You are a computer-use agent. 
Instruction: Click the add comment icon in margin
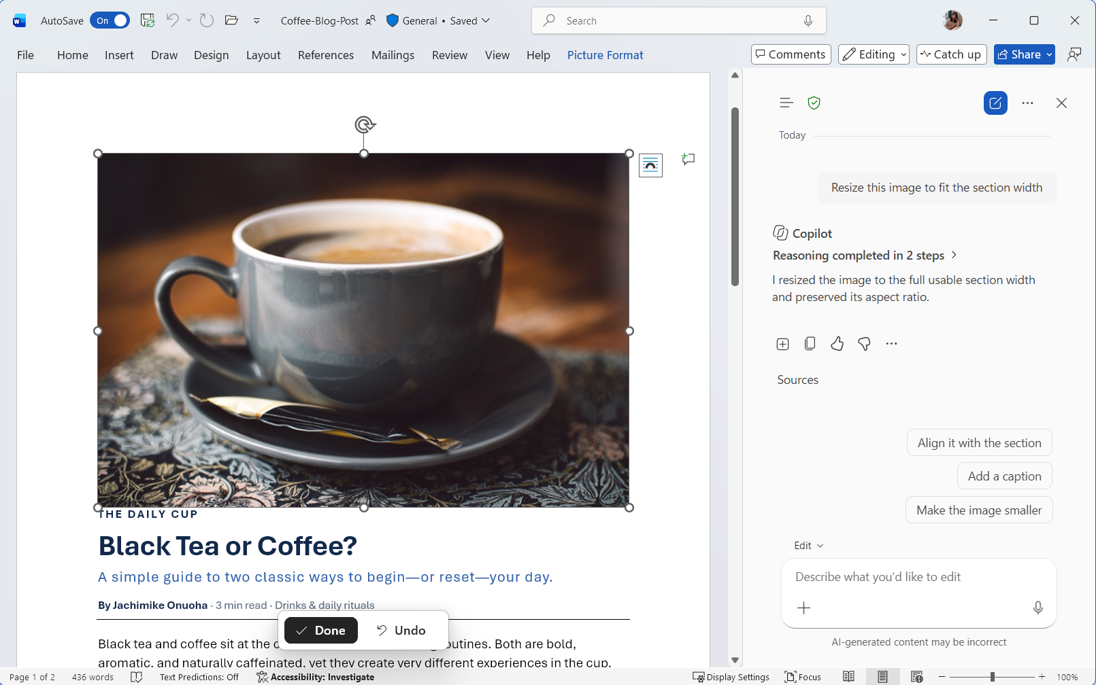pos(688,159)
